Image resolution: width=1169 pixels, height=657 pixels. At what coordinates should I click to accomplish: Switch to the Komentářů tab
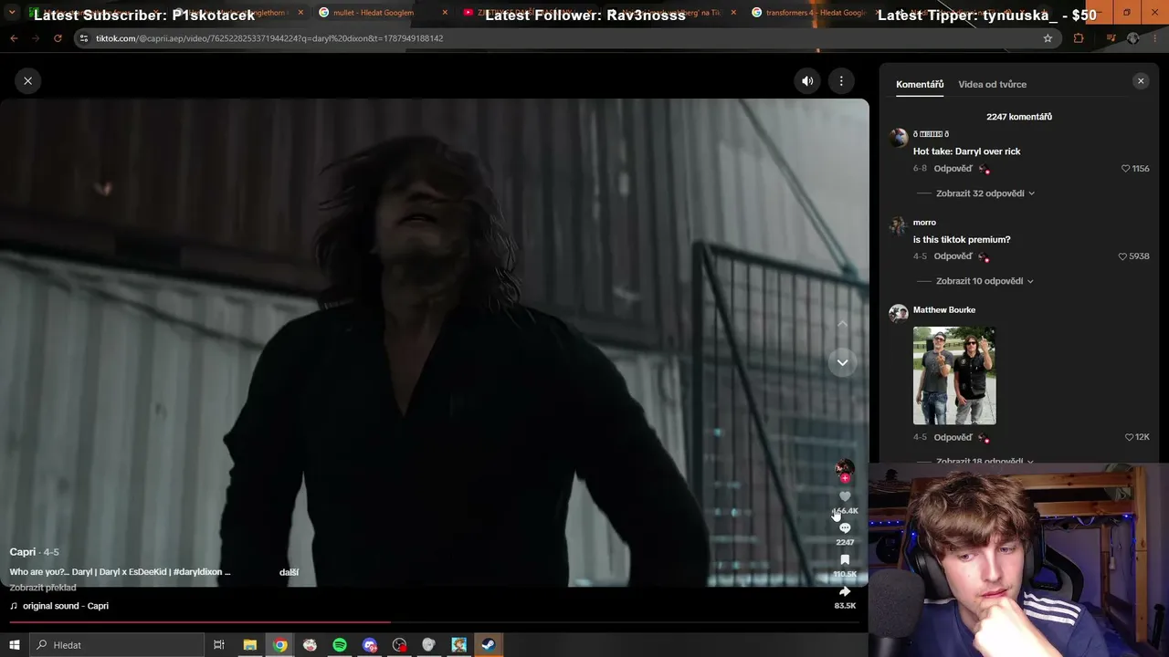pyautogui.click(x=920, y=84)
